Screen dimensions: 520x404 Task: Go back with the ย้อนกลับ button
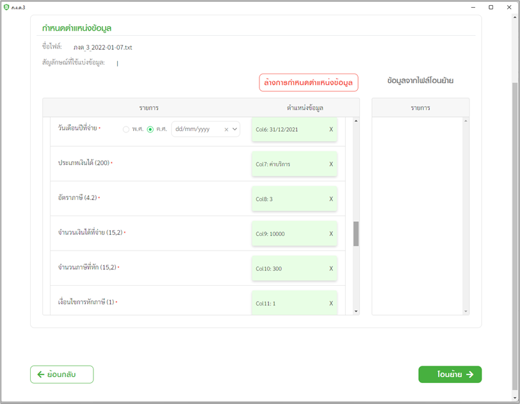62,375
